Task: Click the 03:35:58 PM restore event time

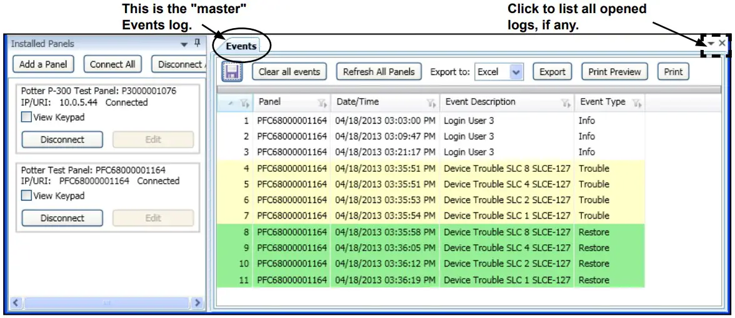Action: [x=385, y=232]
